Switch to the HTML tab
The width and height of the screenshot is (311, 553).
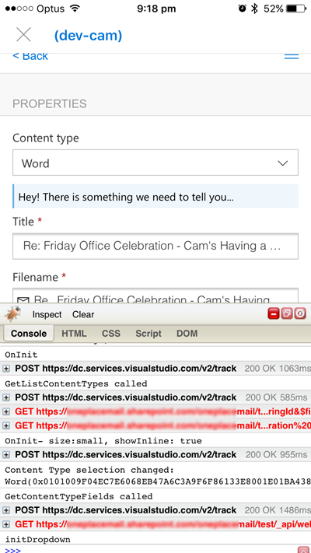tap(74, 334)
